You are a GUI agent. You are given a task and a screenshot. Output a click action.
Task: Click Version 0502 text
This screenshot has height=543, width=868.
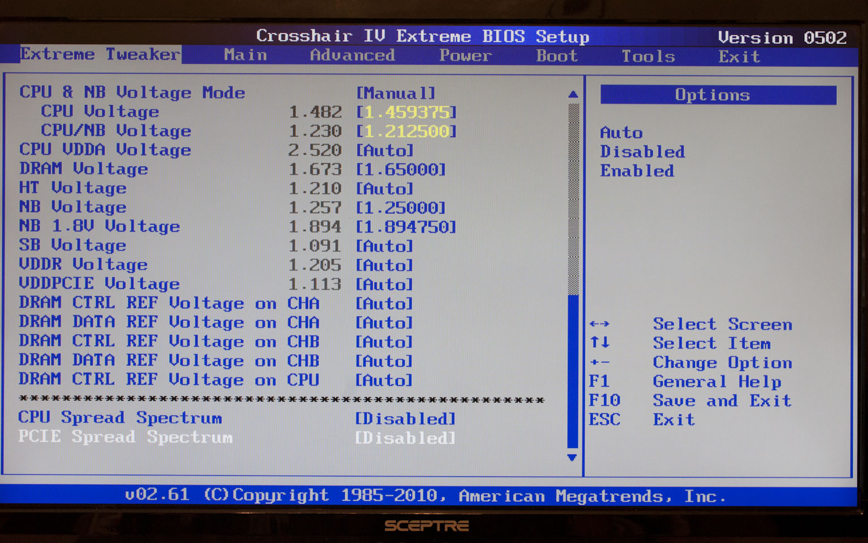click(x=782, y=38)
